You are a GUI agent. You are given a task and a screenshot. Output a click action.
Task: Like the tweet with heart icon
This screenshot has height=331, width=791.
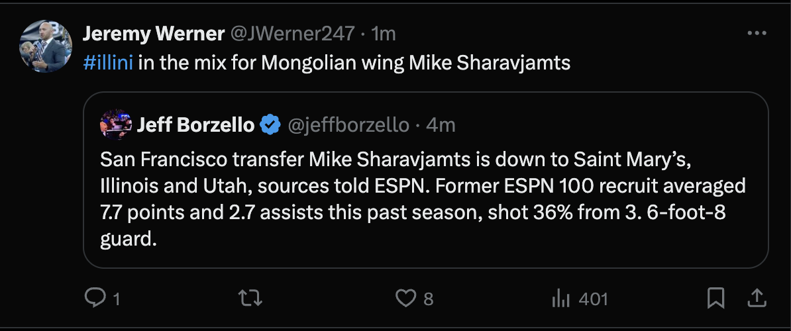[x=405, y=299]
